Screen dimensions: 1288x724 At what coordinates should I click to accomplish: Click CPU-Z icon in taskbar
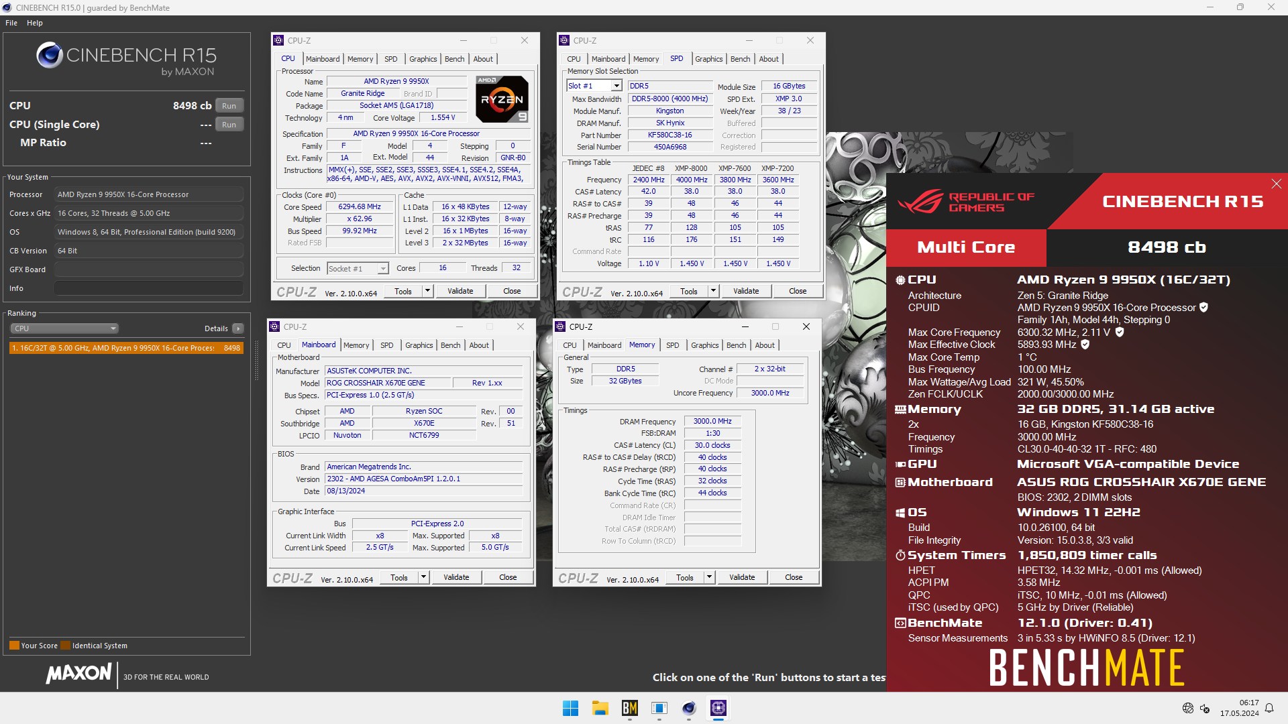[x=718, y=708]
